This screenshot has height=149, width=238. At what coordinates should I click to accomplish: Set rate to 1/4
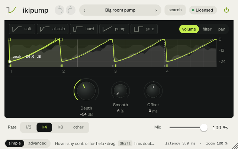(44, 127)
